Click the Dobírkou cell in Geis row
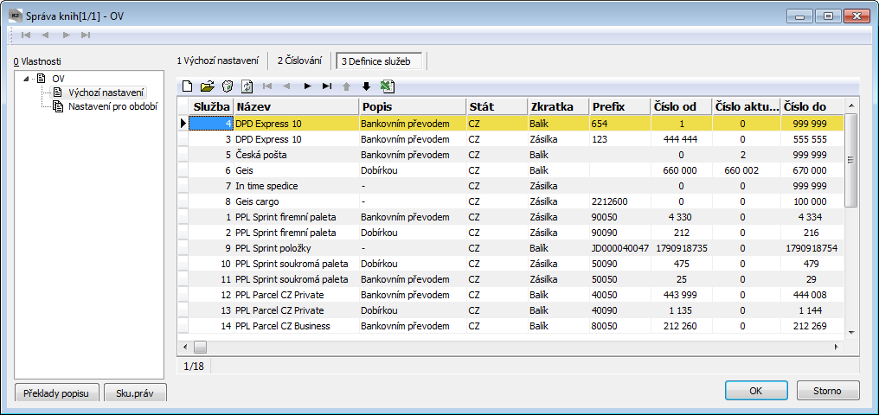 [x=413, y=171]
